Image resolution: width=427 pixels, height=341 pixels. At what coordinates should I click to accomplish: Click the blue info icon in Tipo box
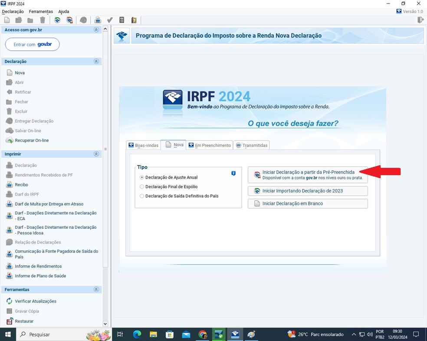coord(233,173)
